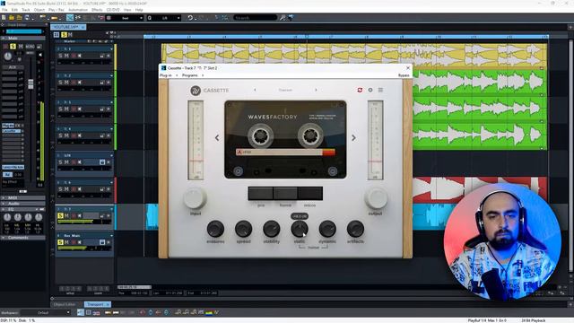Solo track 1

coord(60,56)
